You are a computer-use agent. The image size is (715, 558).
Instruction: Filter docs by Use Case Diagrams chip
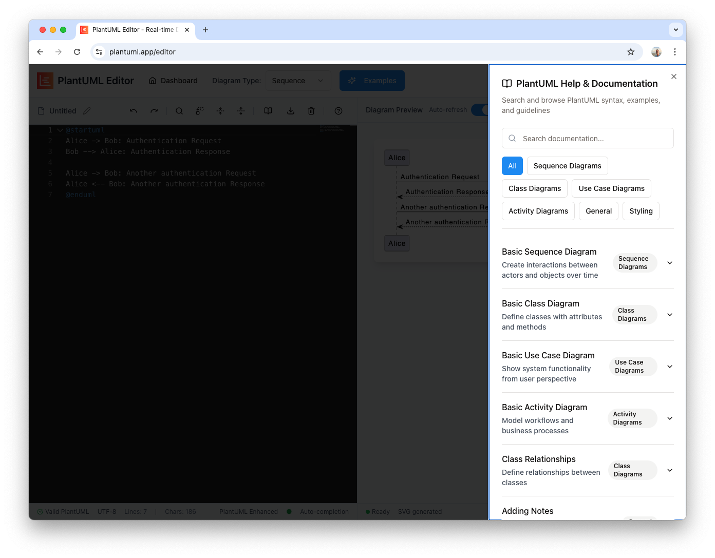[611, 188]
